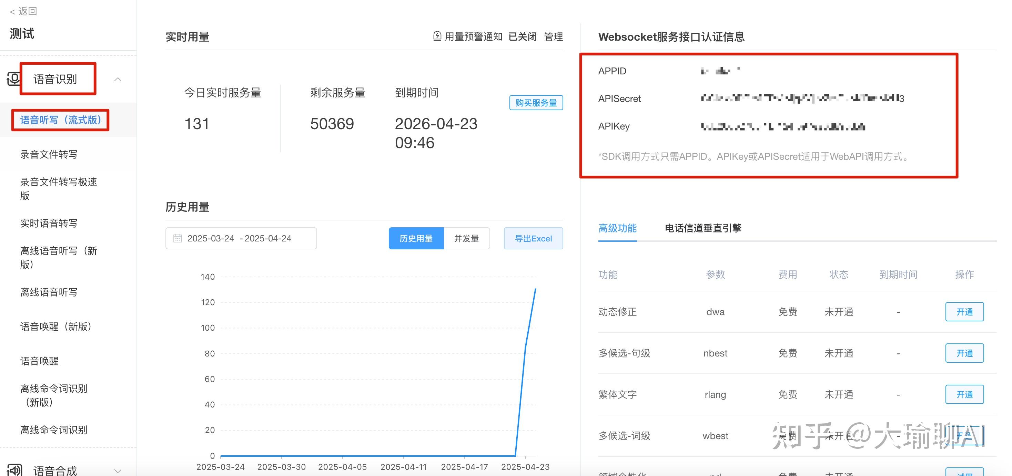Click the 导出Excel button
Screen dimensions: 1012x476
click(x=533, y=238)
